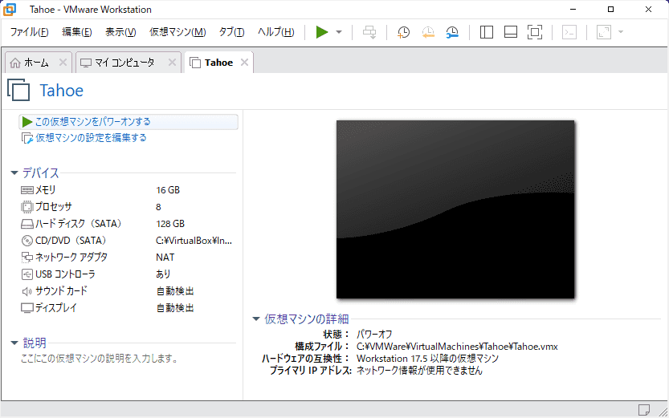Switch to the マイ コンピュータ tab
The width and height of the screenshot is (669, 418).
coord(124,63)
